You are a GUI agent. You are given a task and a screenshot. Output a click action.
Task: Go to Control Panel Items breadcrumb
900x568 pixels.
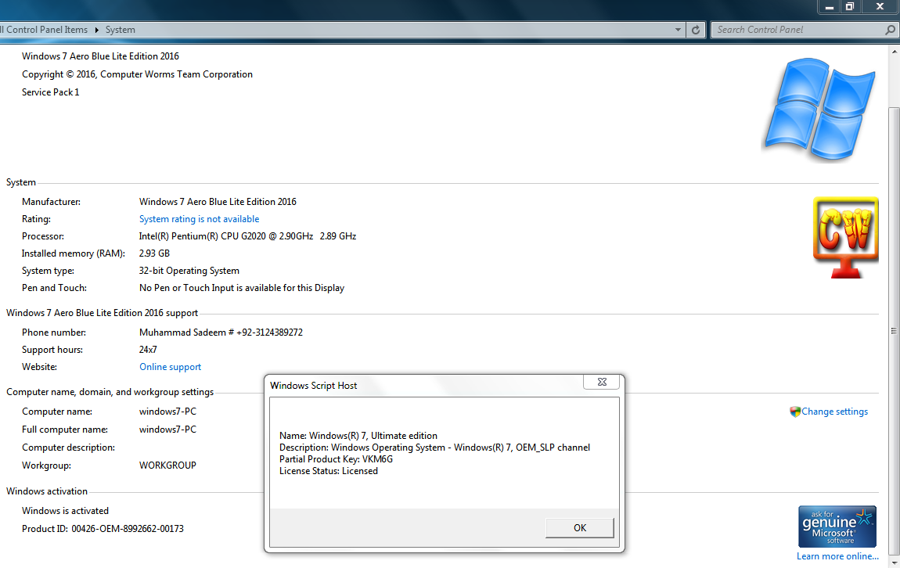(x=45, y=30)
